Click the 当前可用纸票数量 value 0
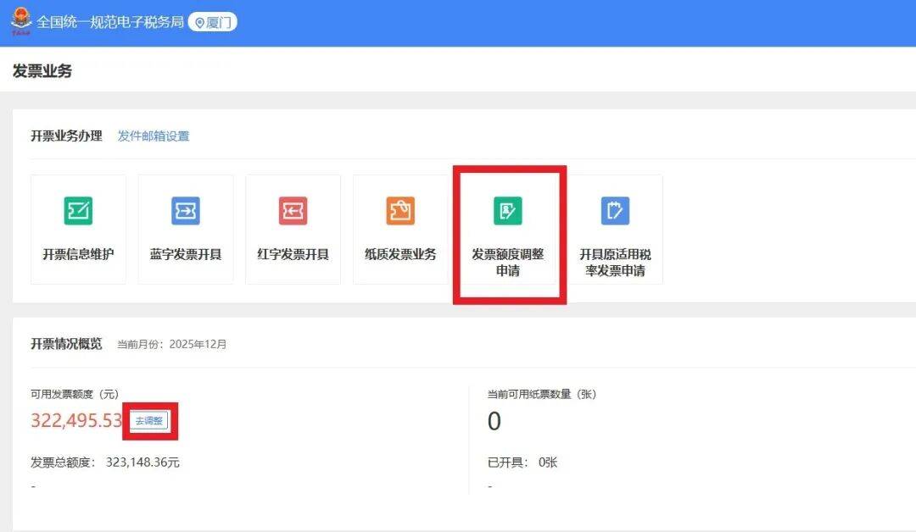 tap(494, 421)
